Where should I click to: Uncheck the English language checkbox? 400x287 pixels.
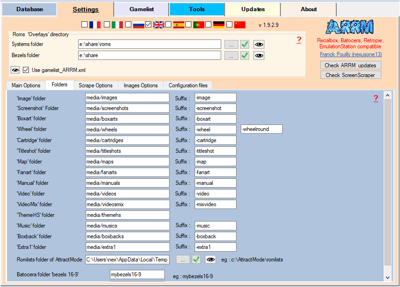pyautogui.click(x=149, y=25)
